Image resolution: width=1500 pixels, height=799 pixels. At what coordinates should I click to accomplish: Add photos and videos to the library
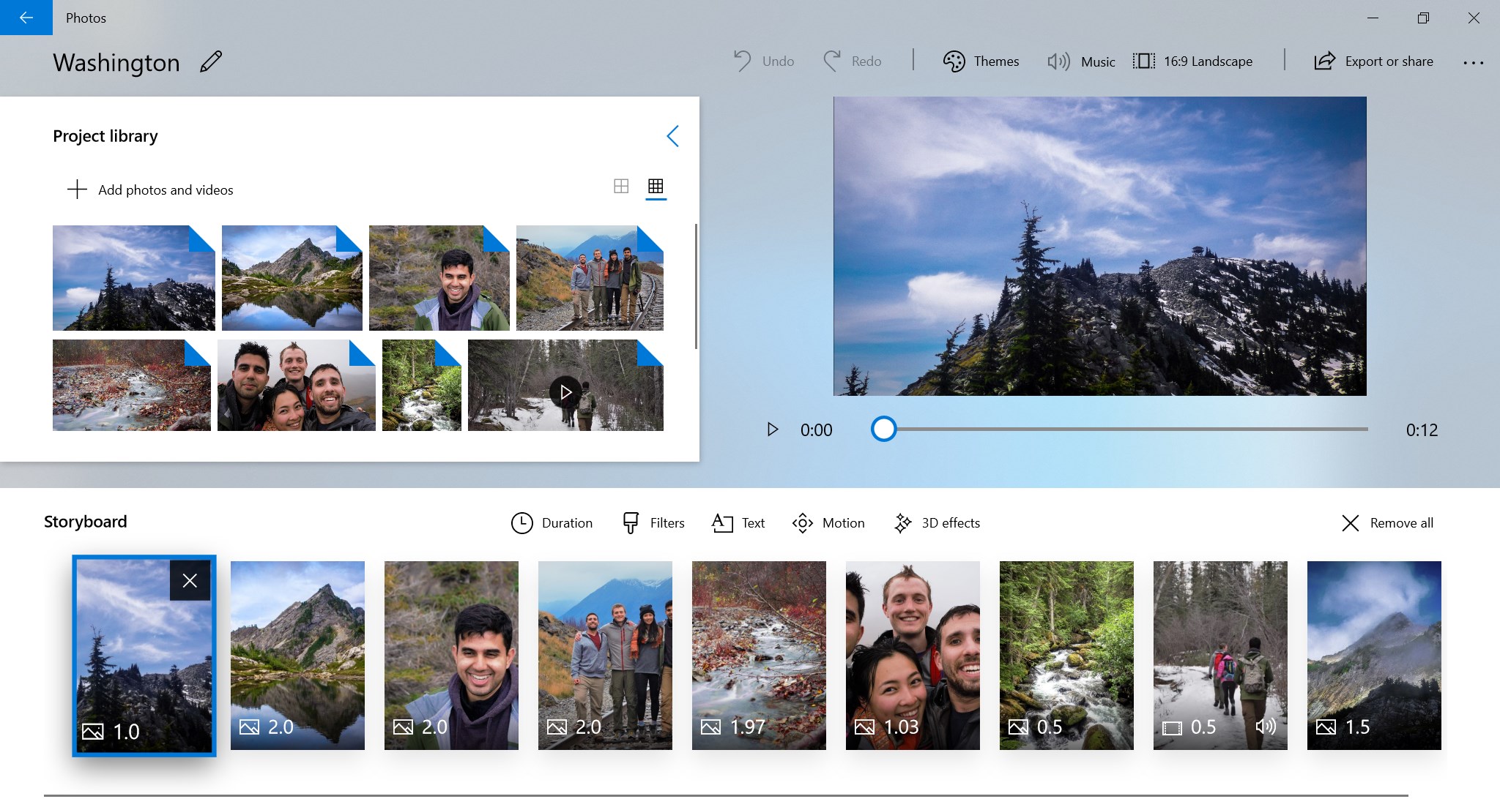[149, 190]
